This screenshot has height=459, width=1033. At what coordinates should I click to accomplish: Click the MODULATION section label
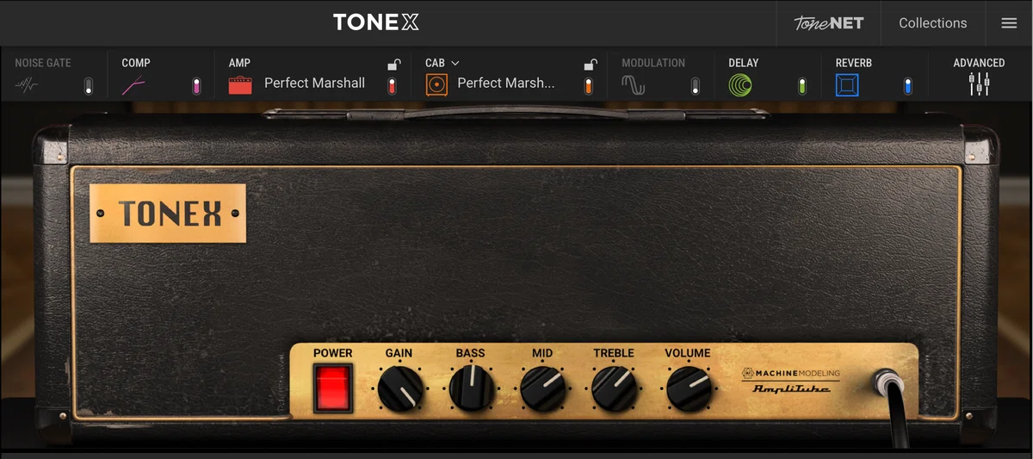[653, 63]
